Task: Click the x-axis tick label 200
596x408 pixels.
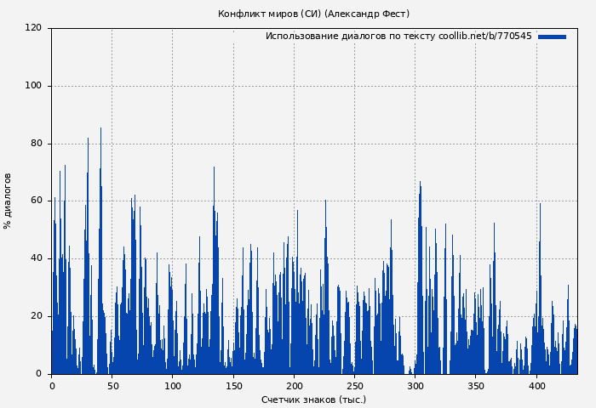Action: 294,386
